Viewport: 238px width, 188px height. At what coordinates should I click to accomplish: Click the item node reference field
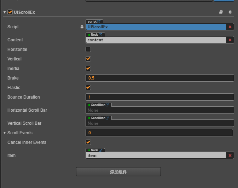click(156, 155)
